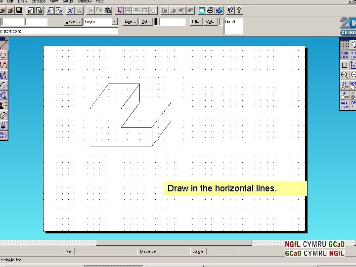Image resolution: width=356 pixels, height=267 pixels.
Task: Click the open folder with red plus icon
Action: (x=10, y=10)
